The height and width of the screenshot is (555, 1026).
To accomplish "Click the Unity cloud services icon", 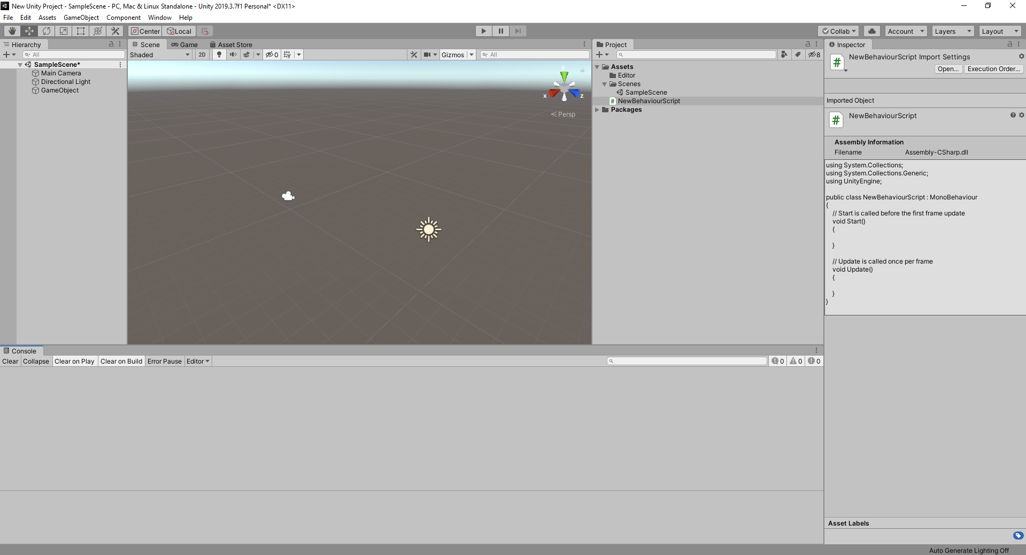I will [x=871, y=31].
